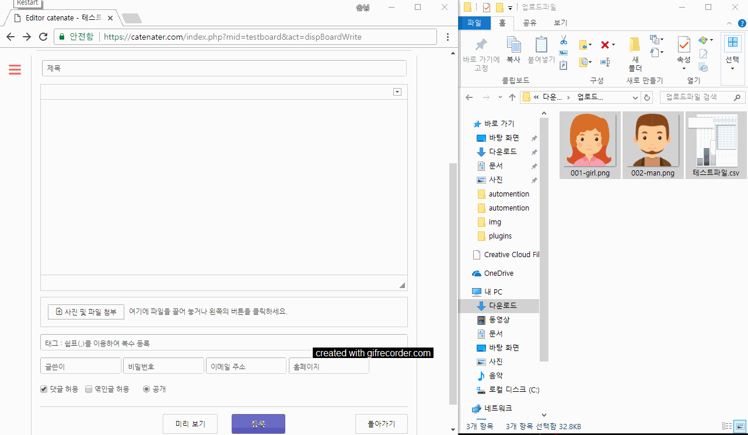Select the 공개 radio button

click(146, 388)
